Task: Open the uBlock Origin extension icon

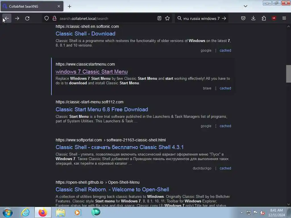Action: (274, 18)
